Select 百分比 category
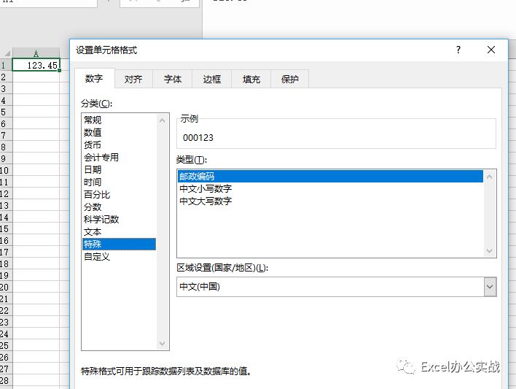Screen dimensions: 516x389 119,194
